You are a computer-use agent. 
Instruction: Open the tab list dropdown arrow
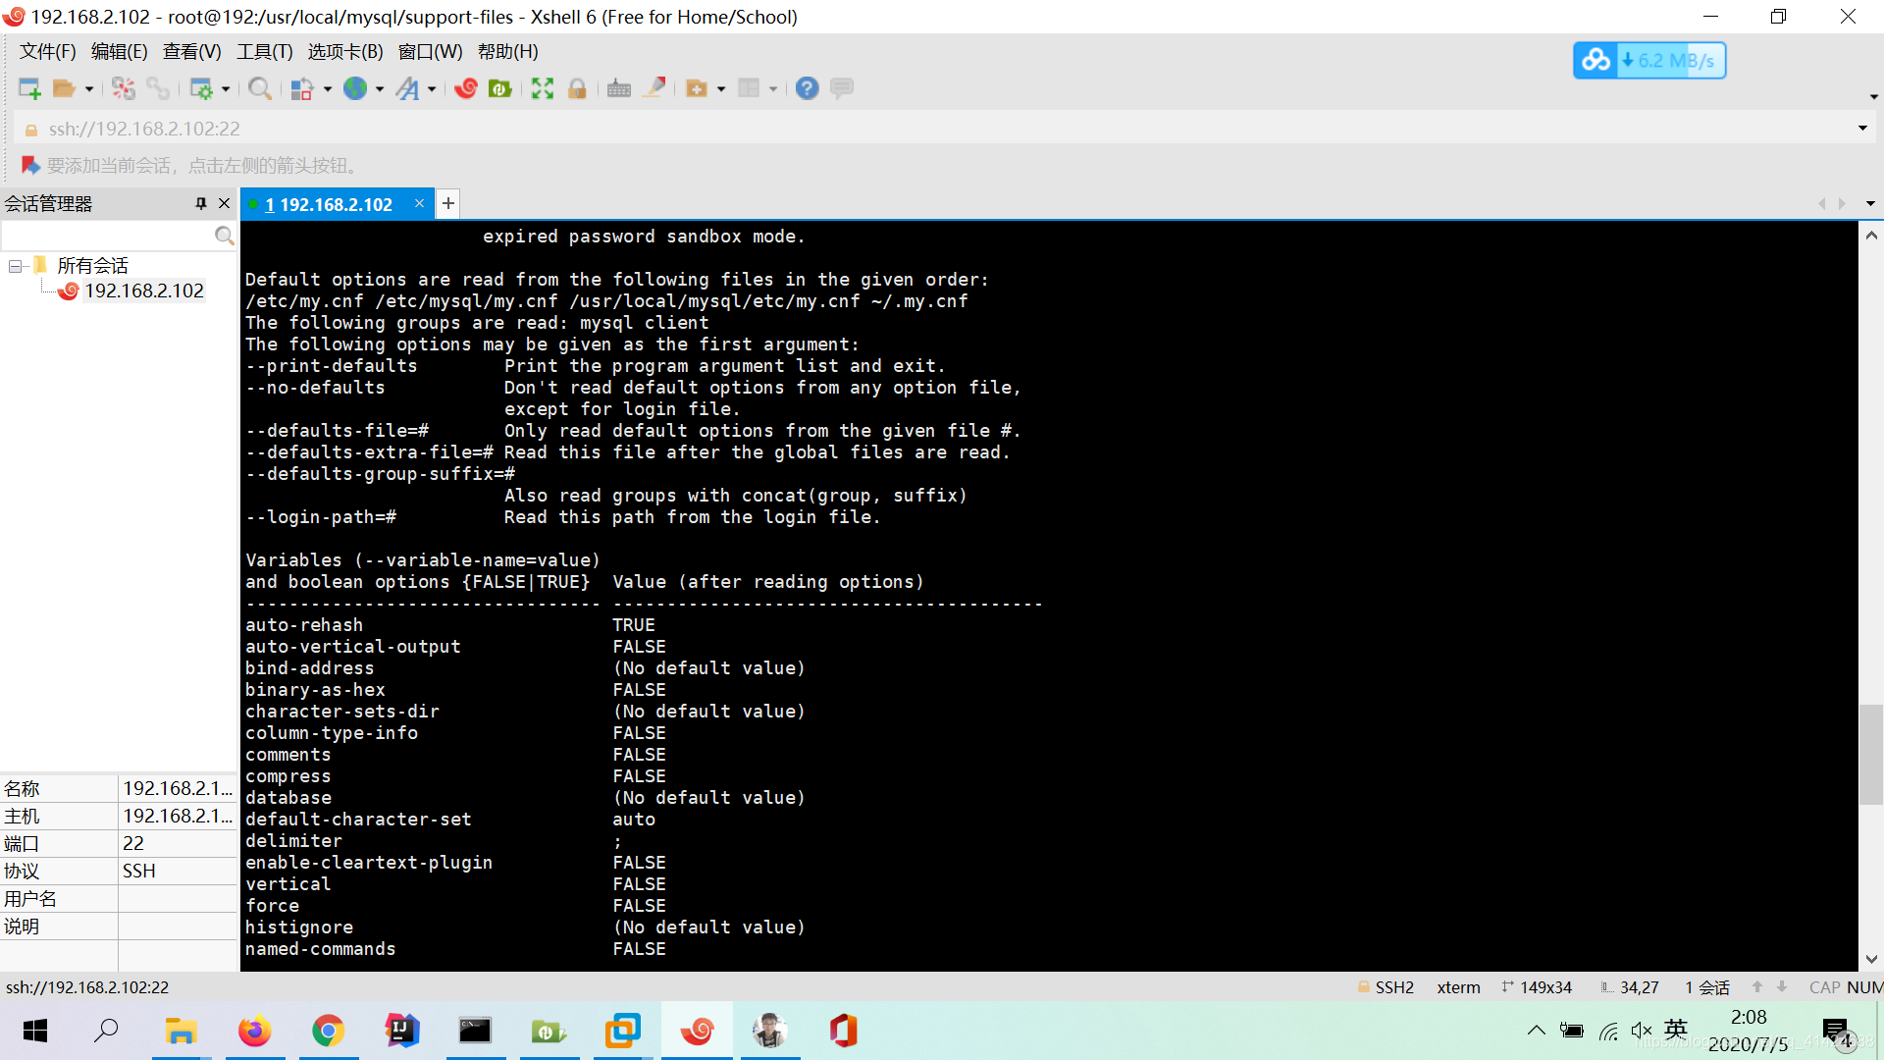(1870, 203)
